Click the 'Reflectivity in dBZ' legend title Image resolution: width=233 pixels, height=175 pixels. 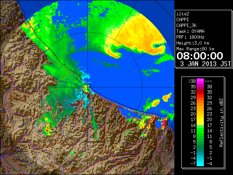click(x=221, y=122)
